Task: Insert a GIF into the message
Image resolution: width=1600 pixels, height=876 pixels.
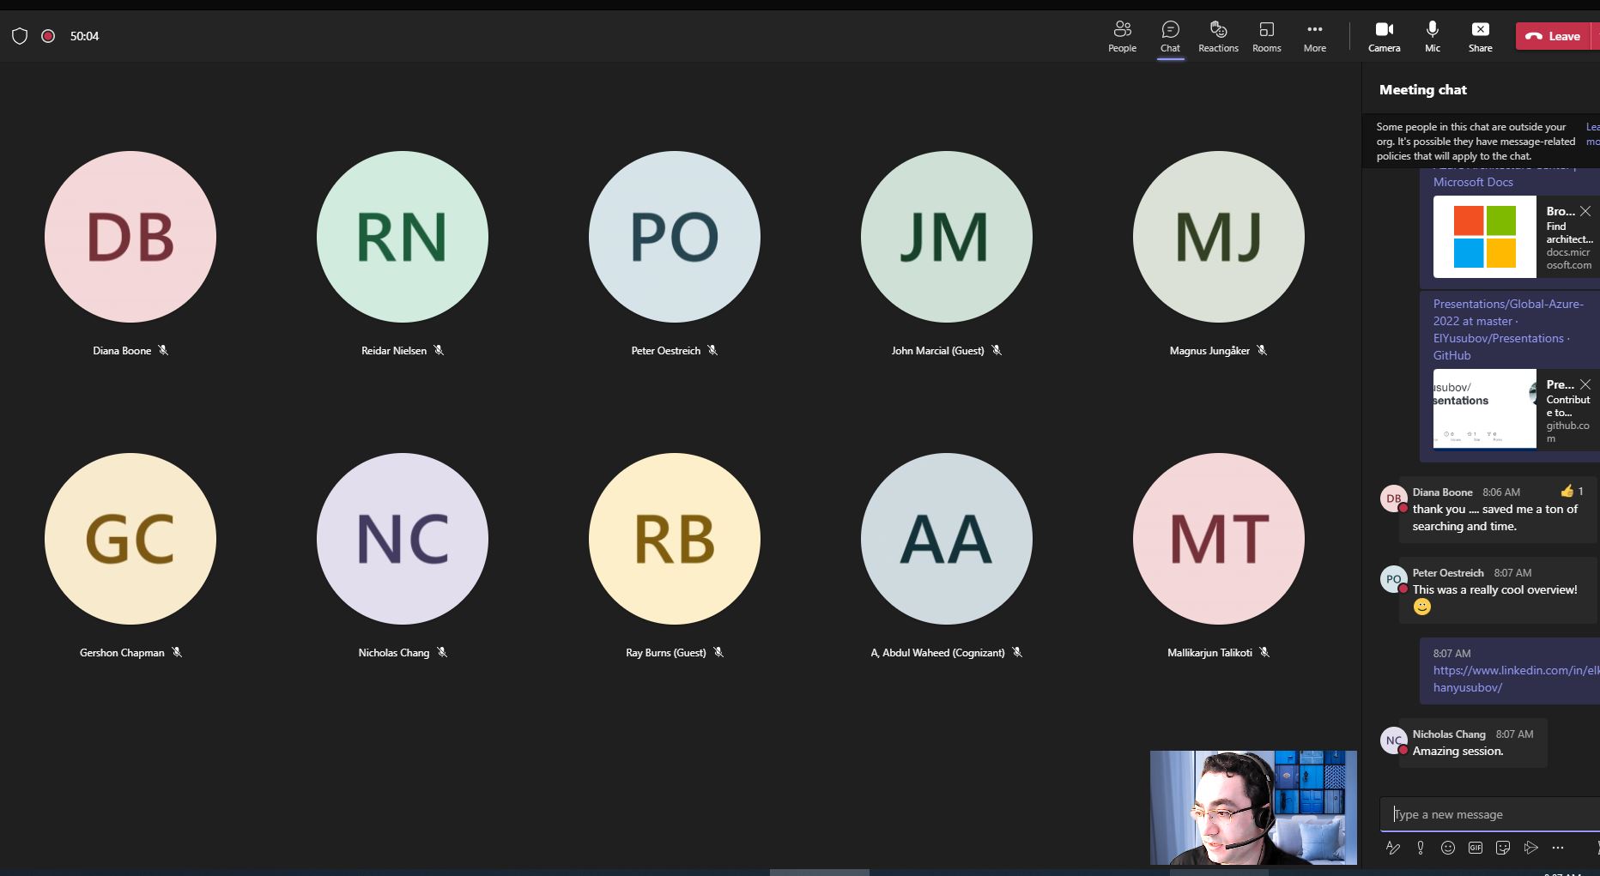Action: (x=1476, y=848)
